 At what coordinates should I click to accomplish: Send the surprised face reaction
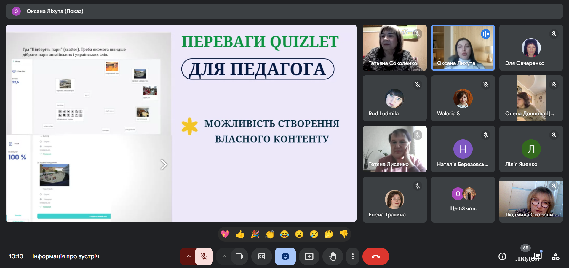[299, 234]
